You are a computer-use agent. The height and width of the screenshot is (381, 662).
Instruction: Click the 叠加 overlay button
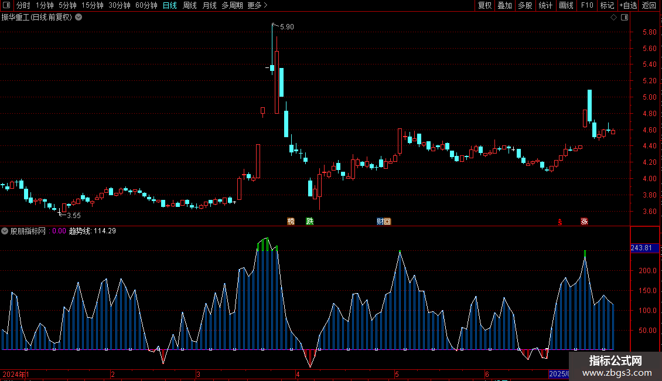tap(504, 5)
